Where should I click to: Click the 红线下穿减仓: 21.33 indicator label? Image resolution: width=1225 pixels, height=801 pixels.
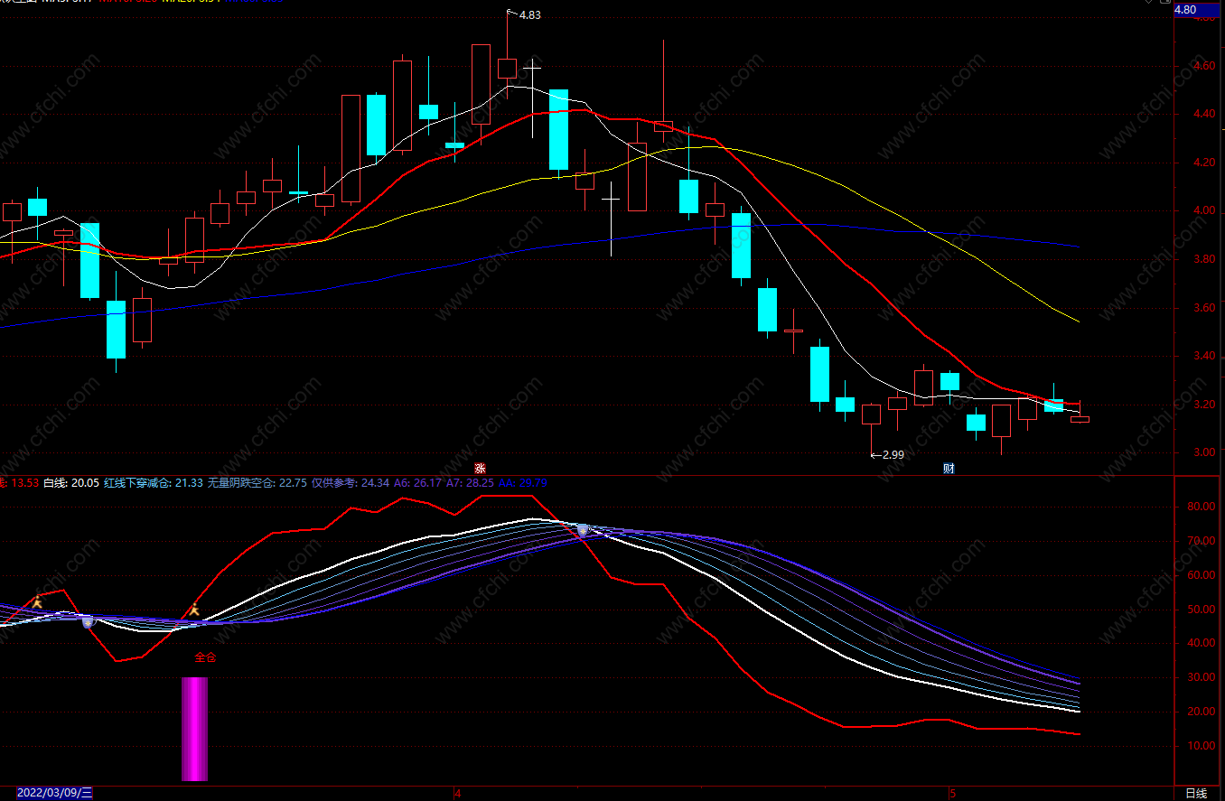154,483
